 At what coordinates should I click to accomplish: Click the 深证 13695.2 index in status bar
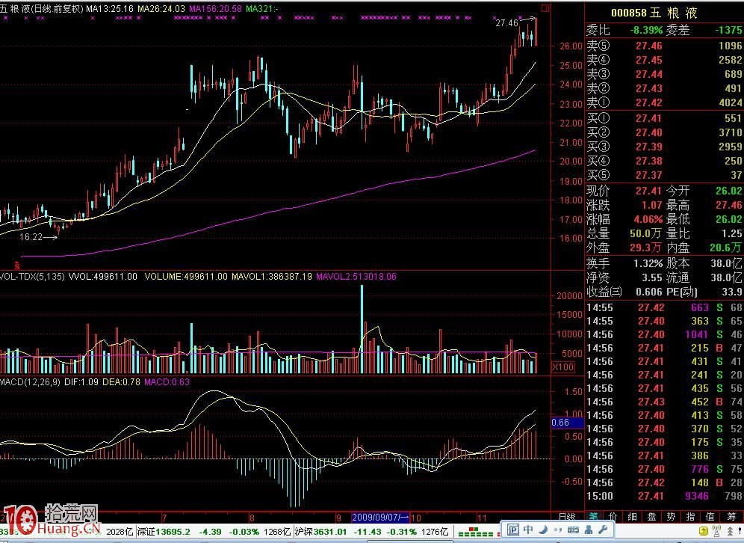(164, 532)
